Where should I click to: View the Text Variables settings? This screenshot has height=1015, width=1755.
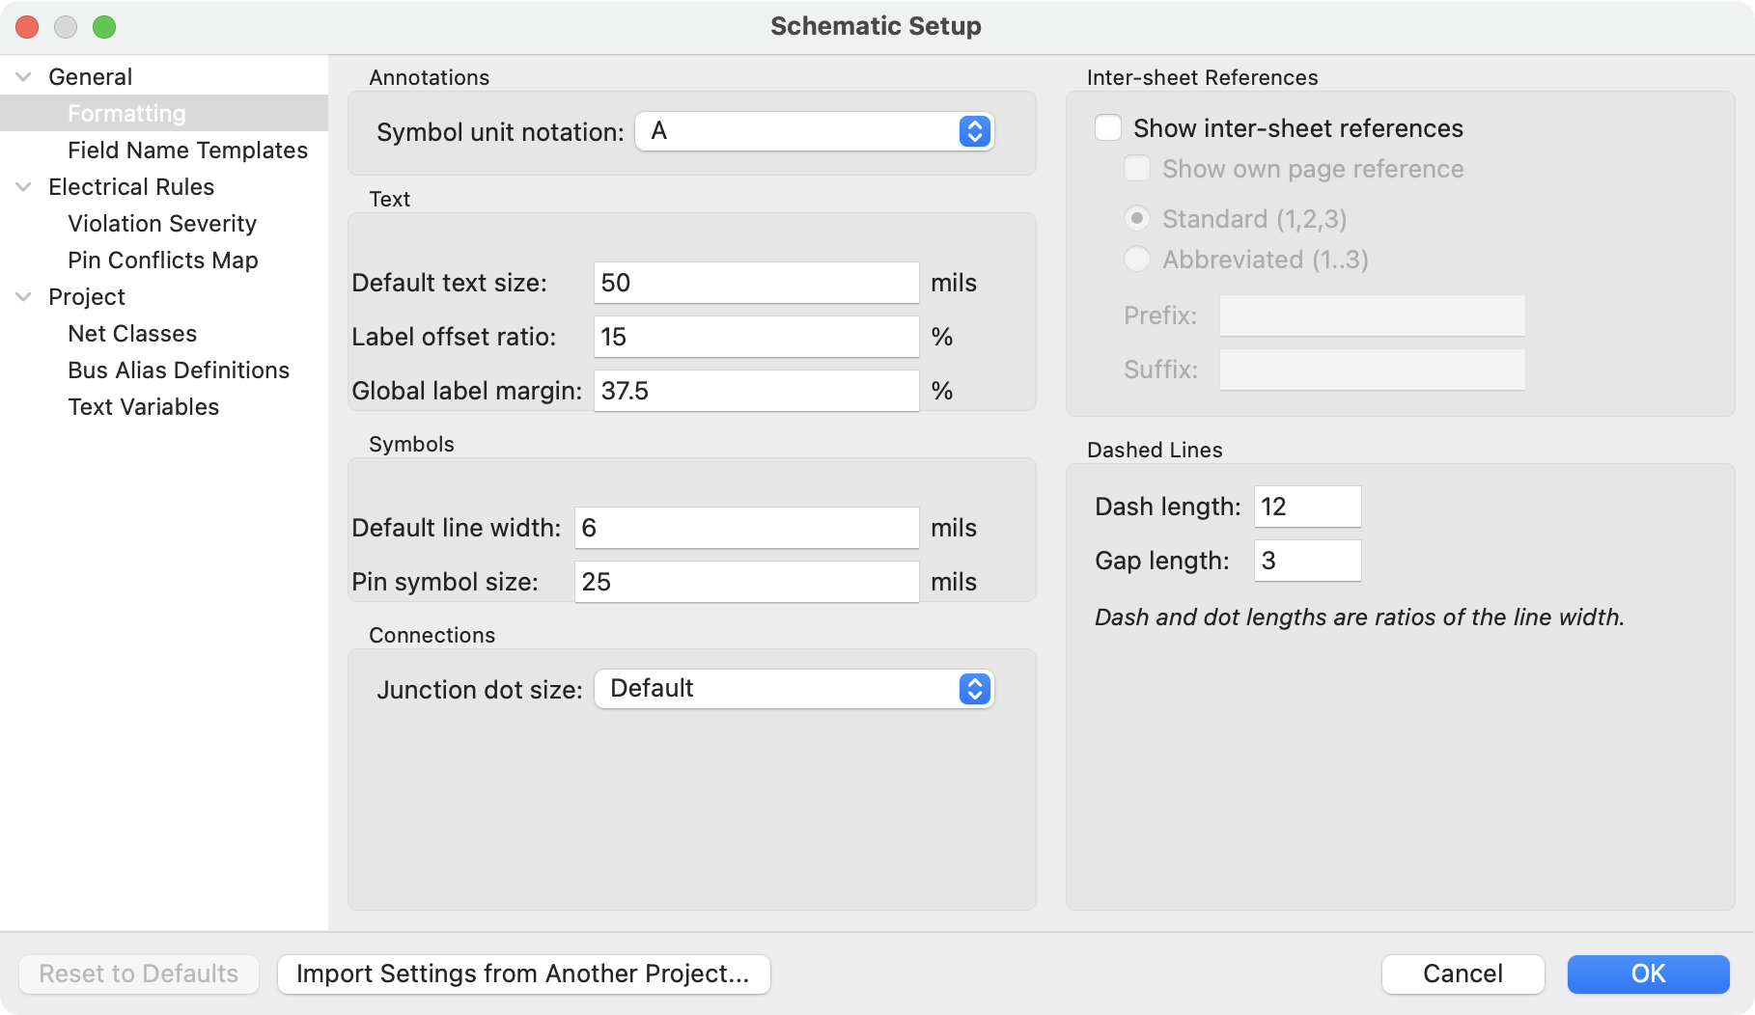coord(143,406)
